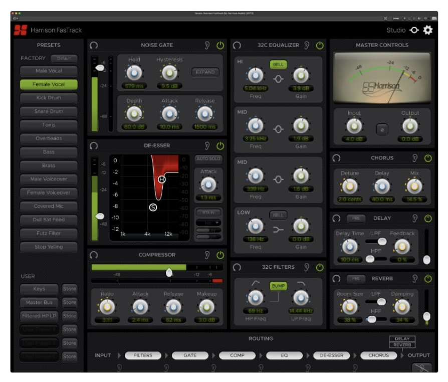The height and width of the screenshot is (382, 448).
Task: Toggle Chorus power button
Action: (428, 158)
